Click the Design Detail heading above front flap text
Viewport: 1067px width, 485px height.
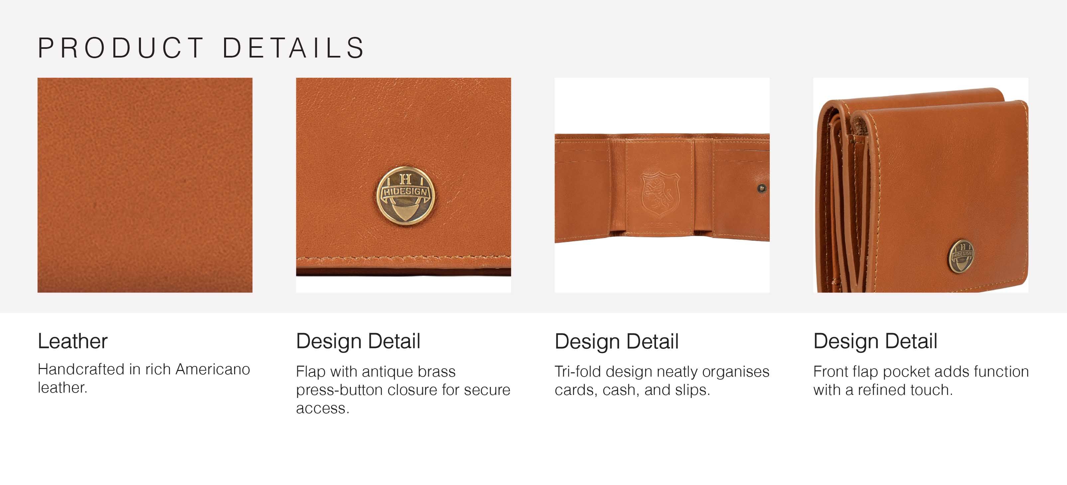point(875,341)
